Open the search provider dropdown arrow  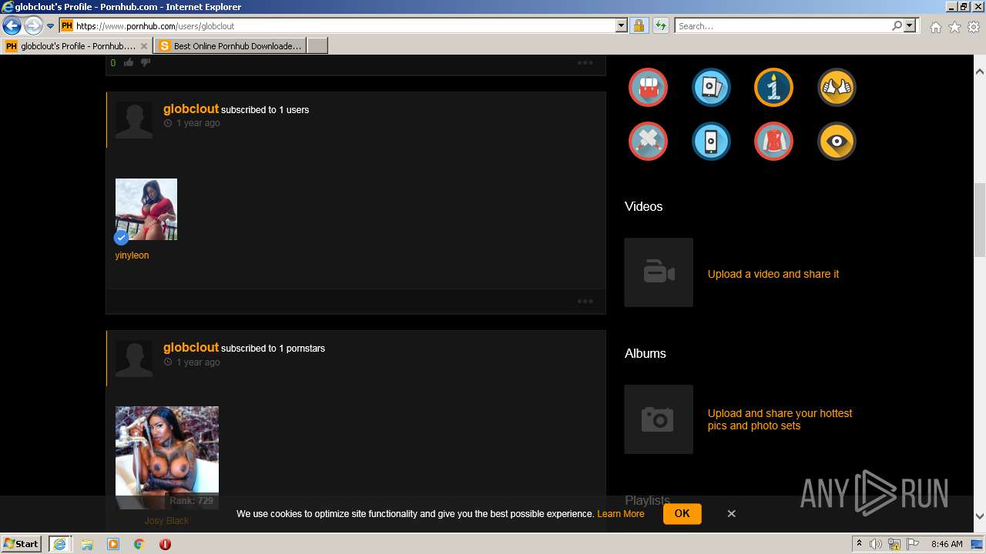click(x=911, y=25)
